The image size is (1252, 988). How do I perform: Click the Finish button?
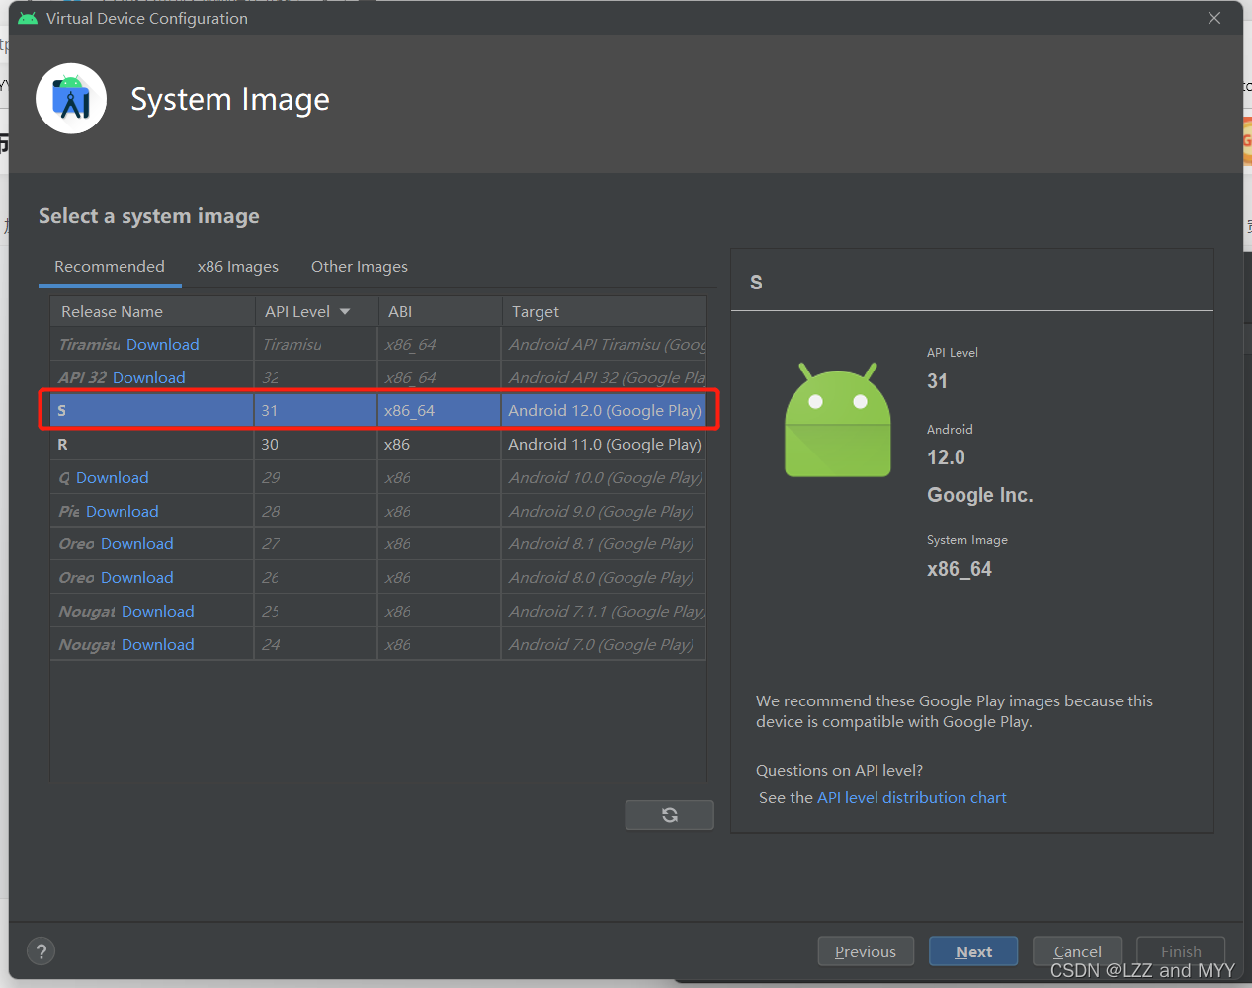[1181, 951]
